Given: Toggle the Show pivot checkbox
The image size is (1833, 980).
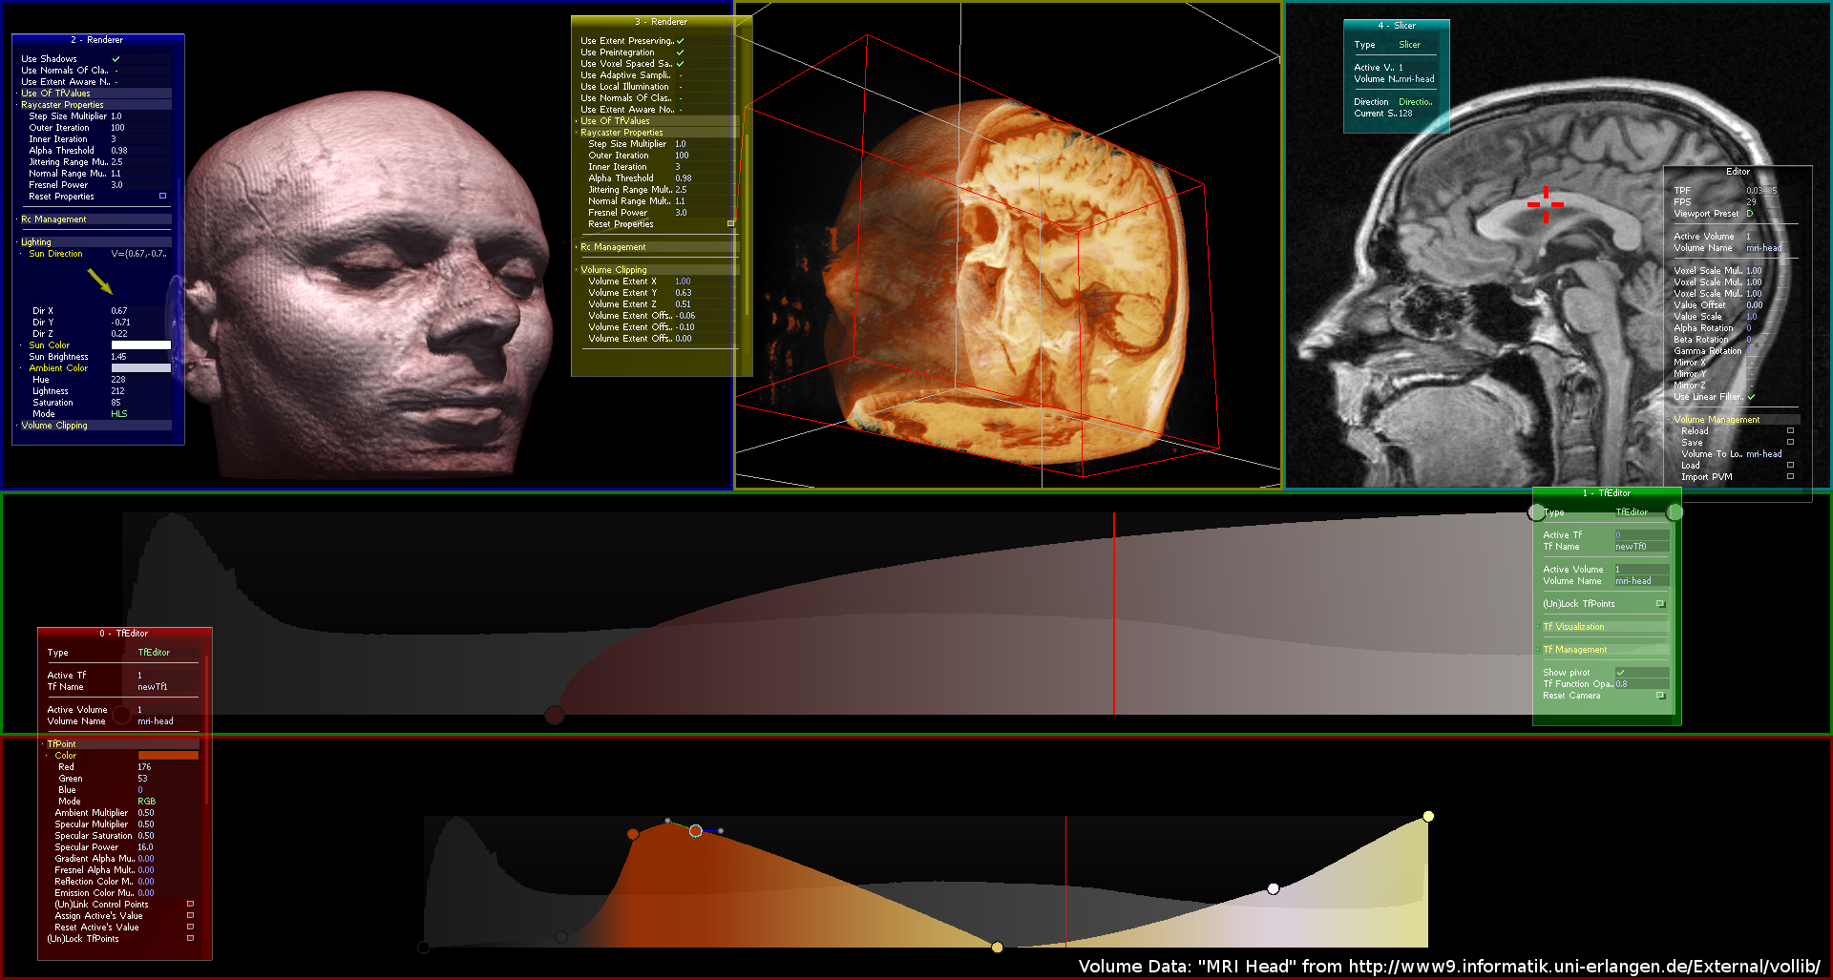Looking at the screenshot, I should 1620,673.
